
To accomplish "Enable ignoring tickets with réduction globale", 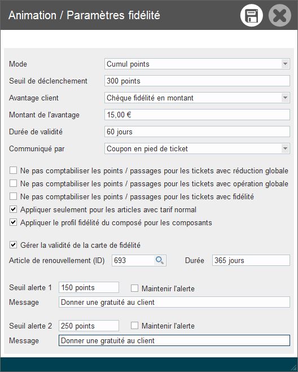I will [x=14, y=170].
